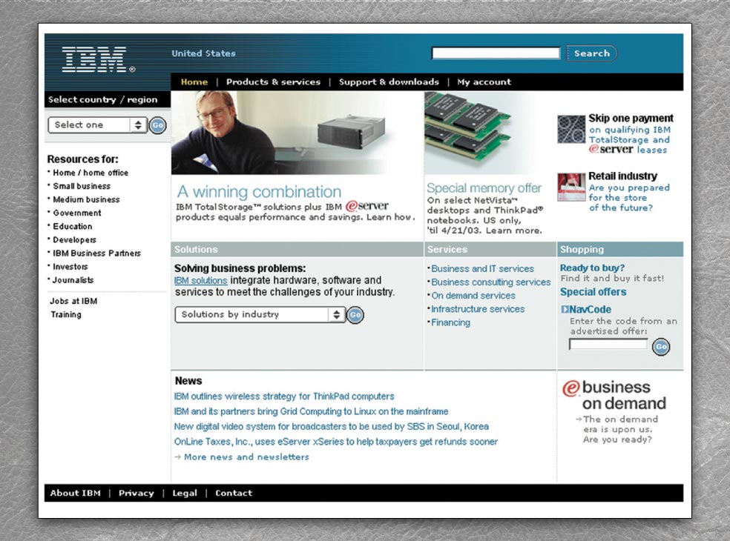Click the Retail industry thumbnail image
730x541 pixels.
[x=571, y=187]
